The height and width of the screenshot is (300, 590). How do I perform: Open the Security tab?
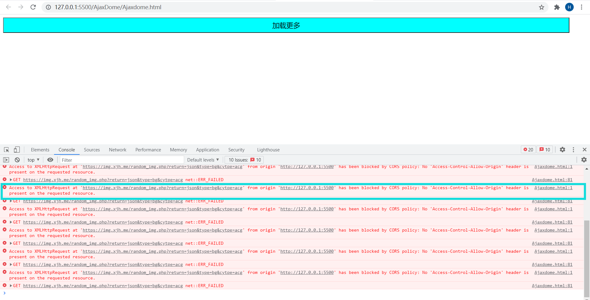pos(236,150)
